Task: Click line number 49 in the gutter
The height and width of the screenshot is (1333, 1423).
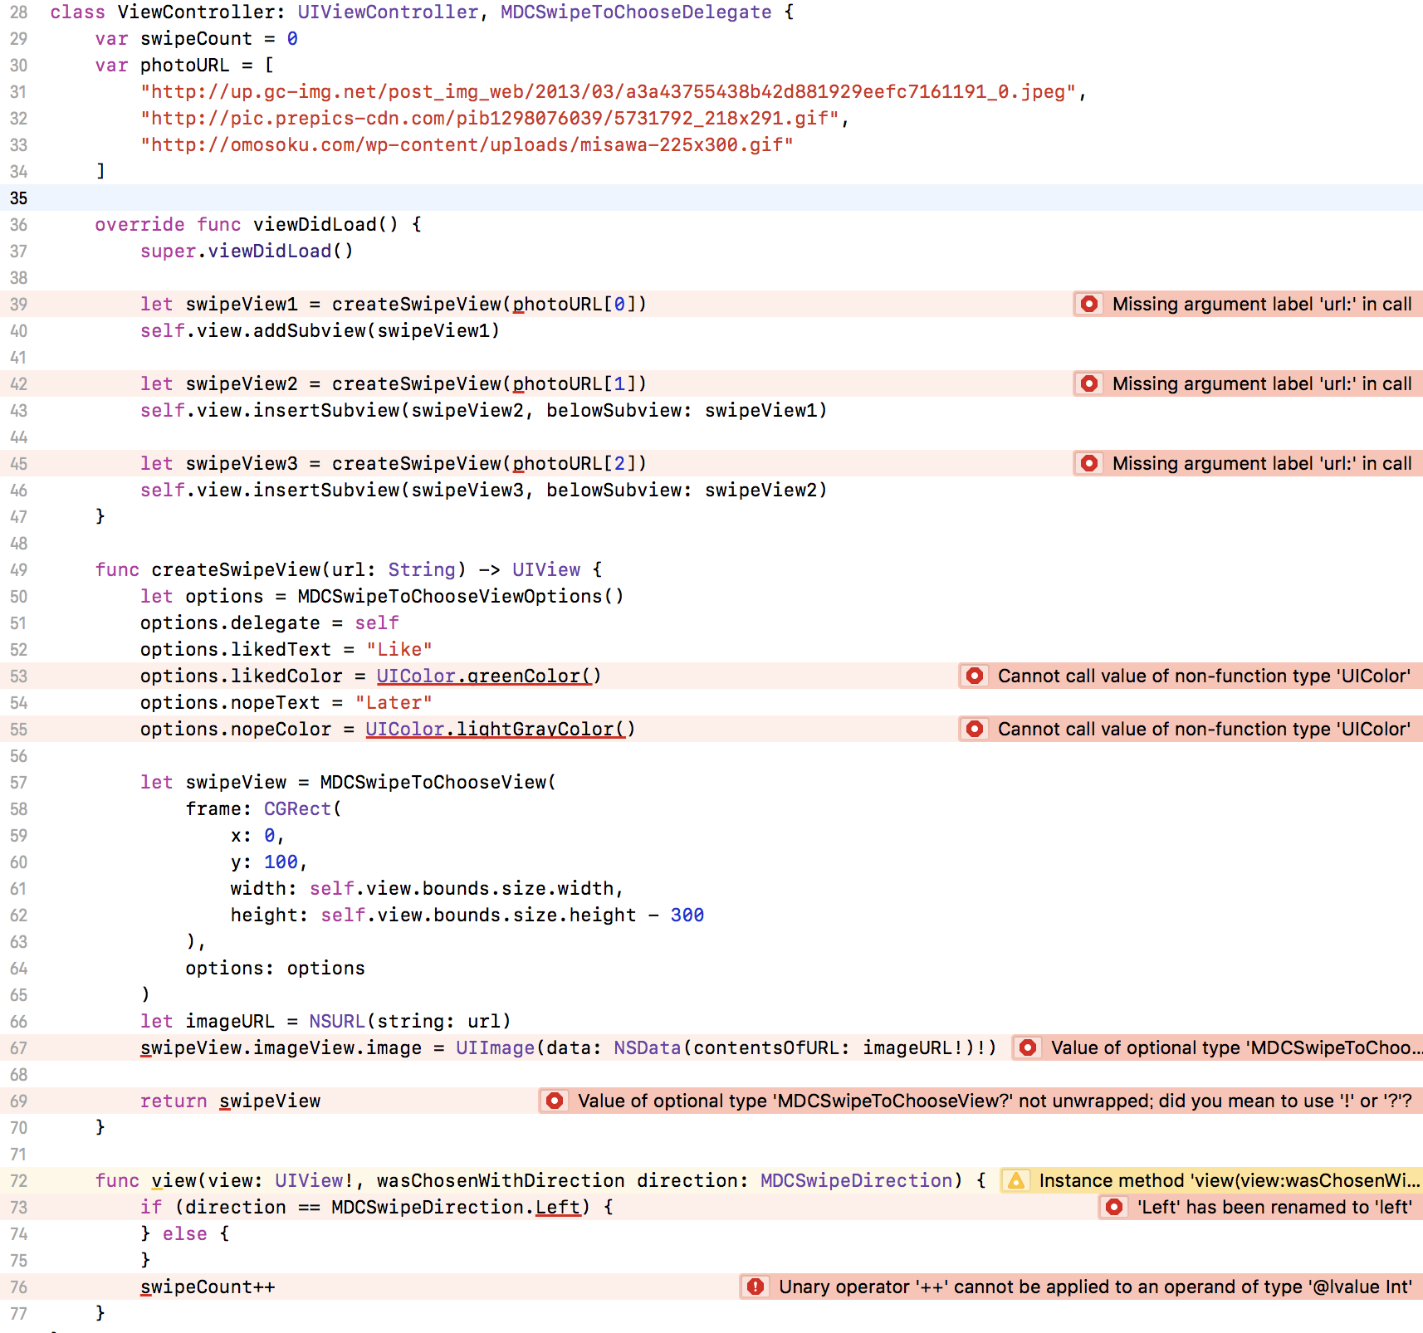Action: (19, 569)
